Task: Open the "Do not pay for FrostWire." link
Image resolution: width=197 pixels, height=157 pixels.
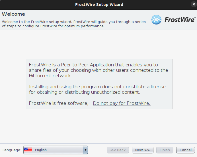Action: [x=122, y=103]
